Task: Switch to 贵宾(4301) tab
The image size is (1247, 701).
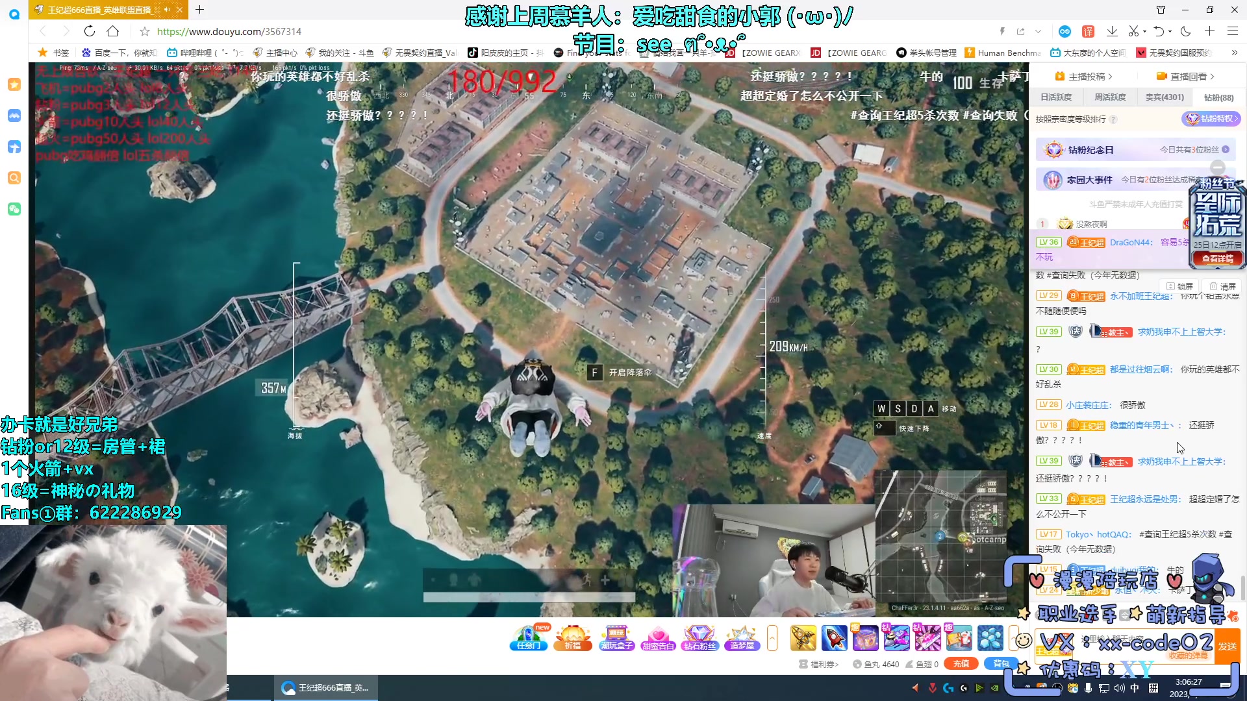Action: (1165, 97)
